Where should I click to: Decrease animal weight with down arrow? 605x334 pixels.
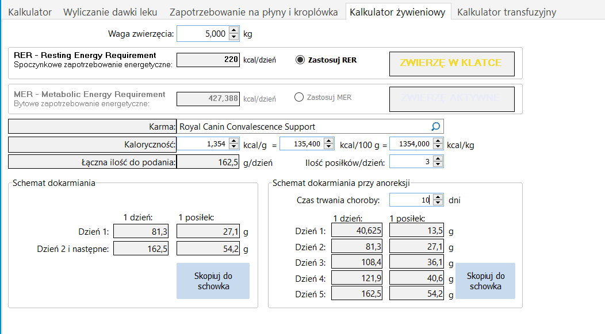pos(234,37)
